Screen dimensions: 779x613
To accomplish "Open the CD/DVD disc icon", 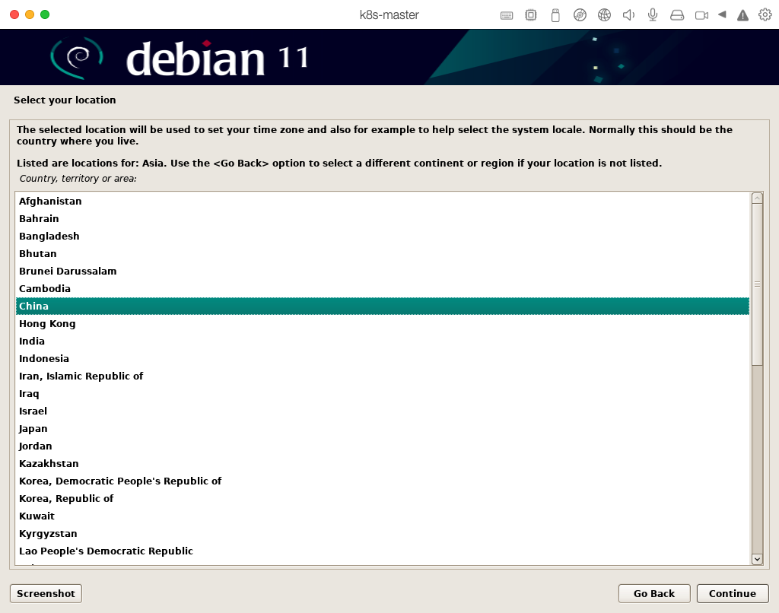I will (580, 15).
